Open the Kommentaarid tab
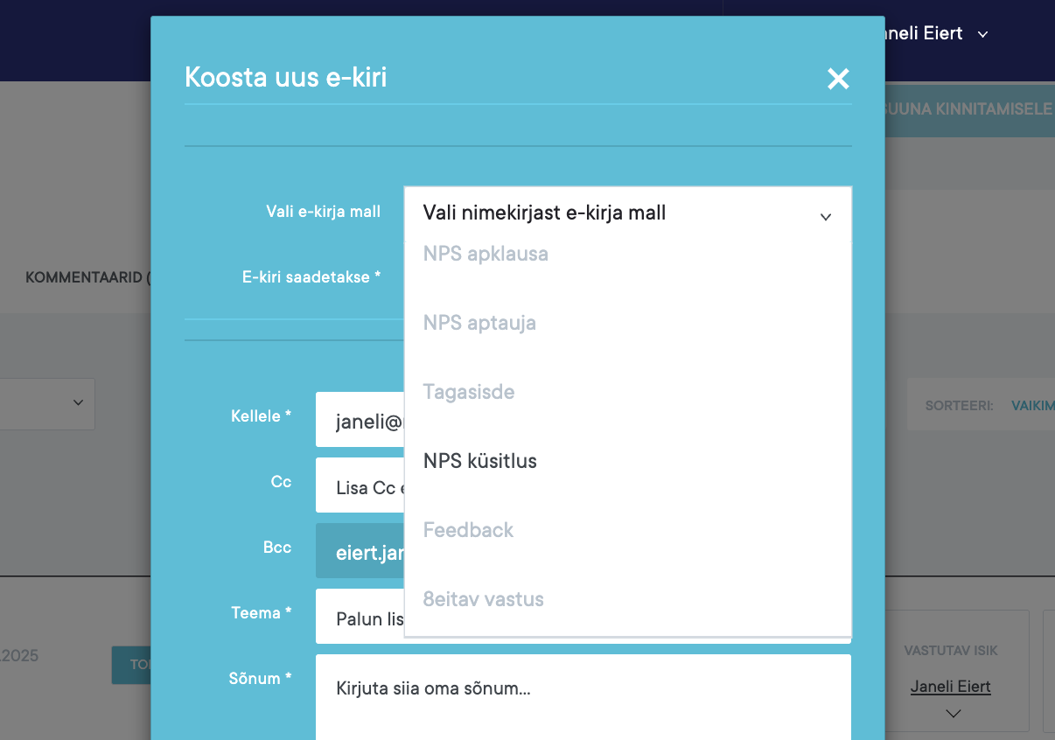 pyautogui.click(x=87, y=277)
